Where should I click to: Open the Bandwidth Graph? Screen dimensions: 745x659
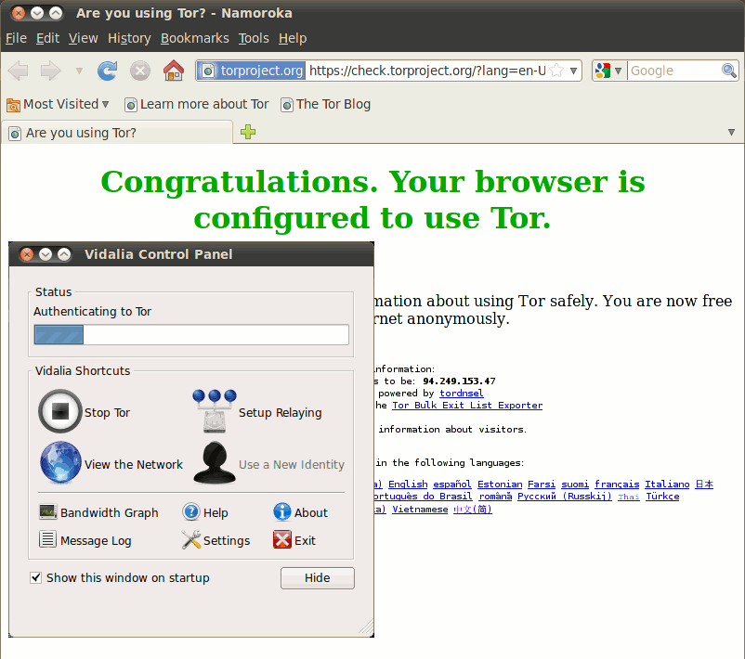coord(48,512)
